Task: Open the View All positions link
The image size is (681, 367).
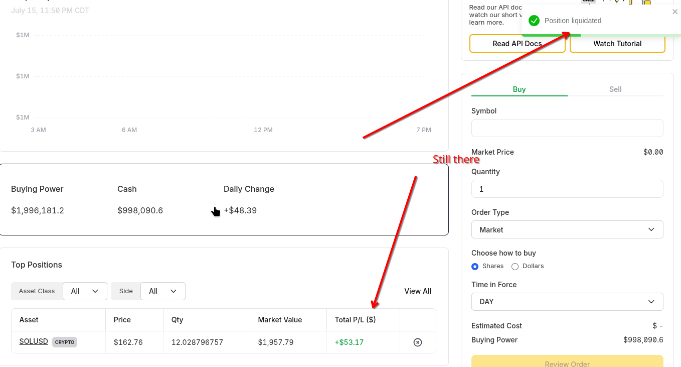Action: click(418, 291)
